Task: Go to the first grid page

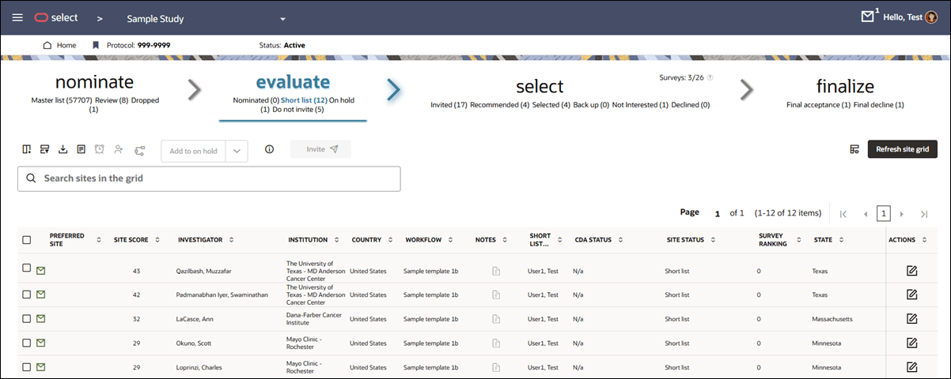Action: point(843,214)
